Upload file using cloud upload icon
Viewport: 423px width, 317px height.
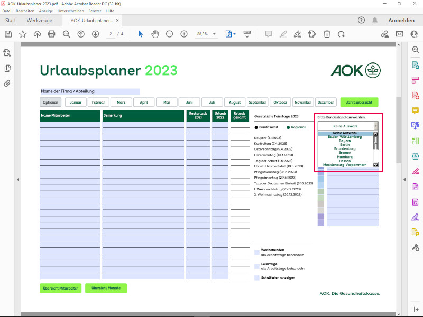pos(37,34)
